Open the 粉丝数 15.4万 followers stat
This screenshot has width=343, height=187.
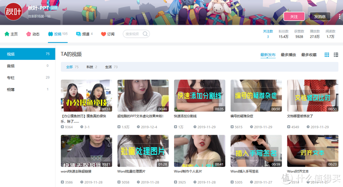tap(283, 34)
